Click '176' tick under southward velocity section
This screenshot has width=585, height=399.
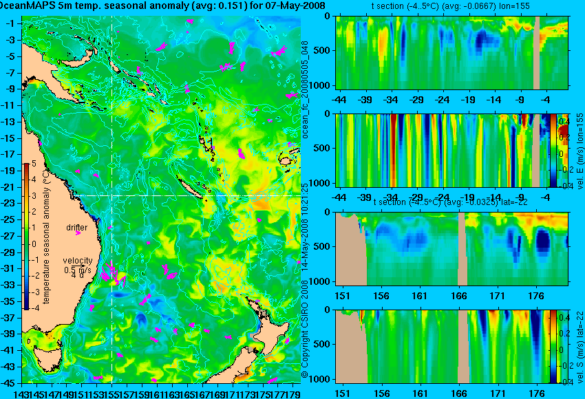click(537, 393)
